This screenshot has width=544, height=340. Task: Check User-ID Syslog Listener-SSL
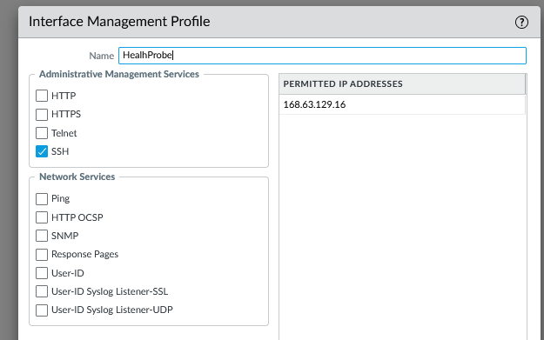42,291
